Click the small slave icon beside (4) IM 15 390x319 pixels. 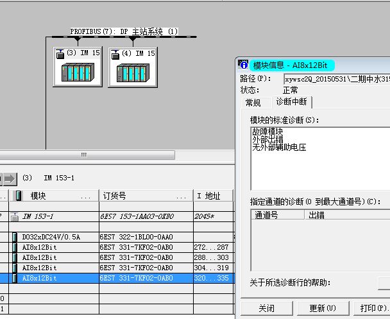pos(115,55)
